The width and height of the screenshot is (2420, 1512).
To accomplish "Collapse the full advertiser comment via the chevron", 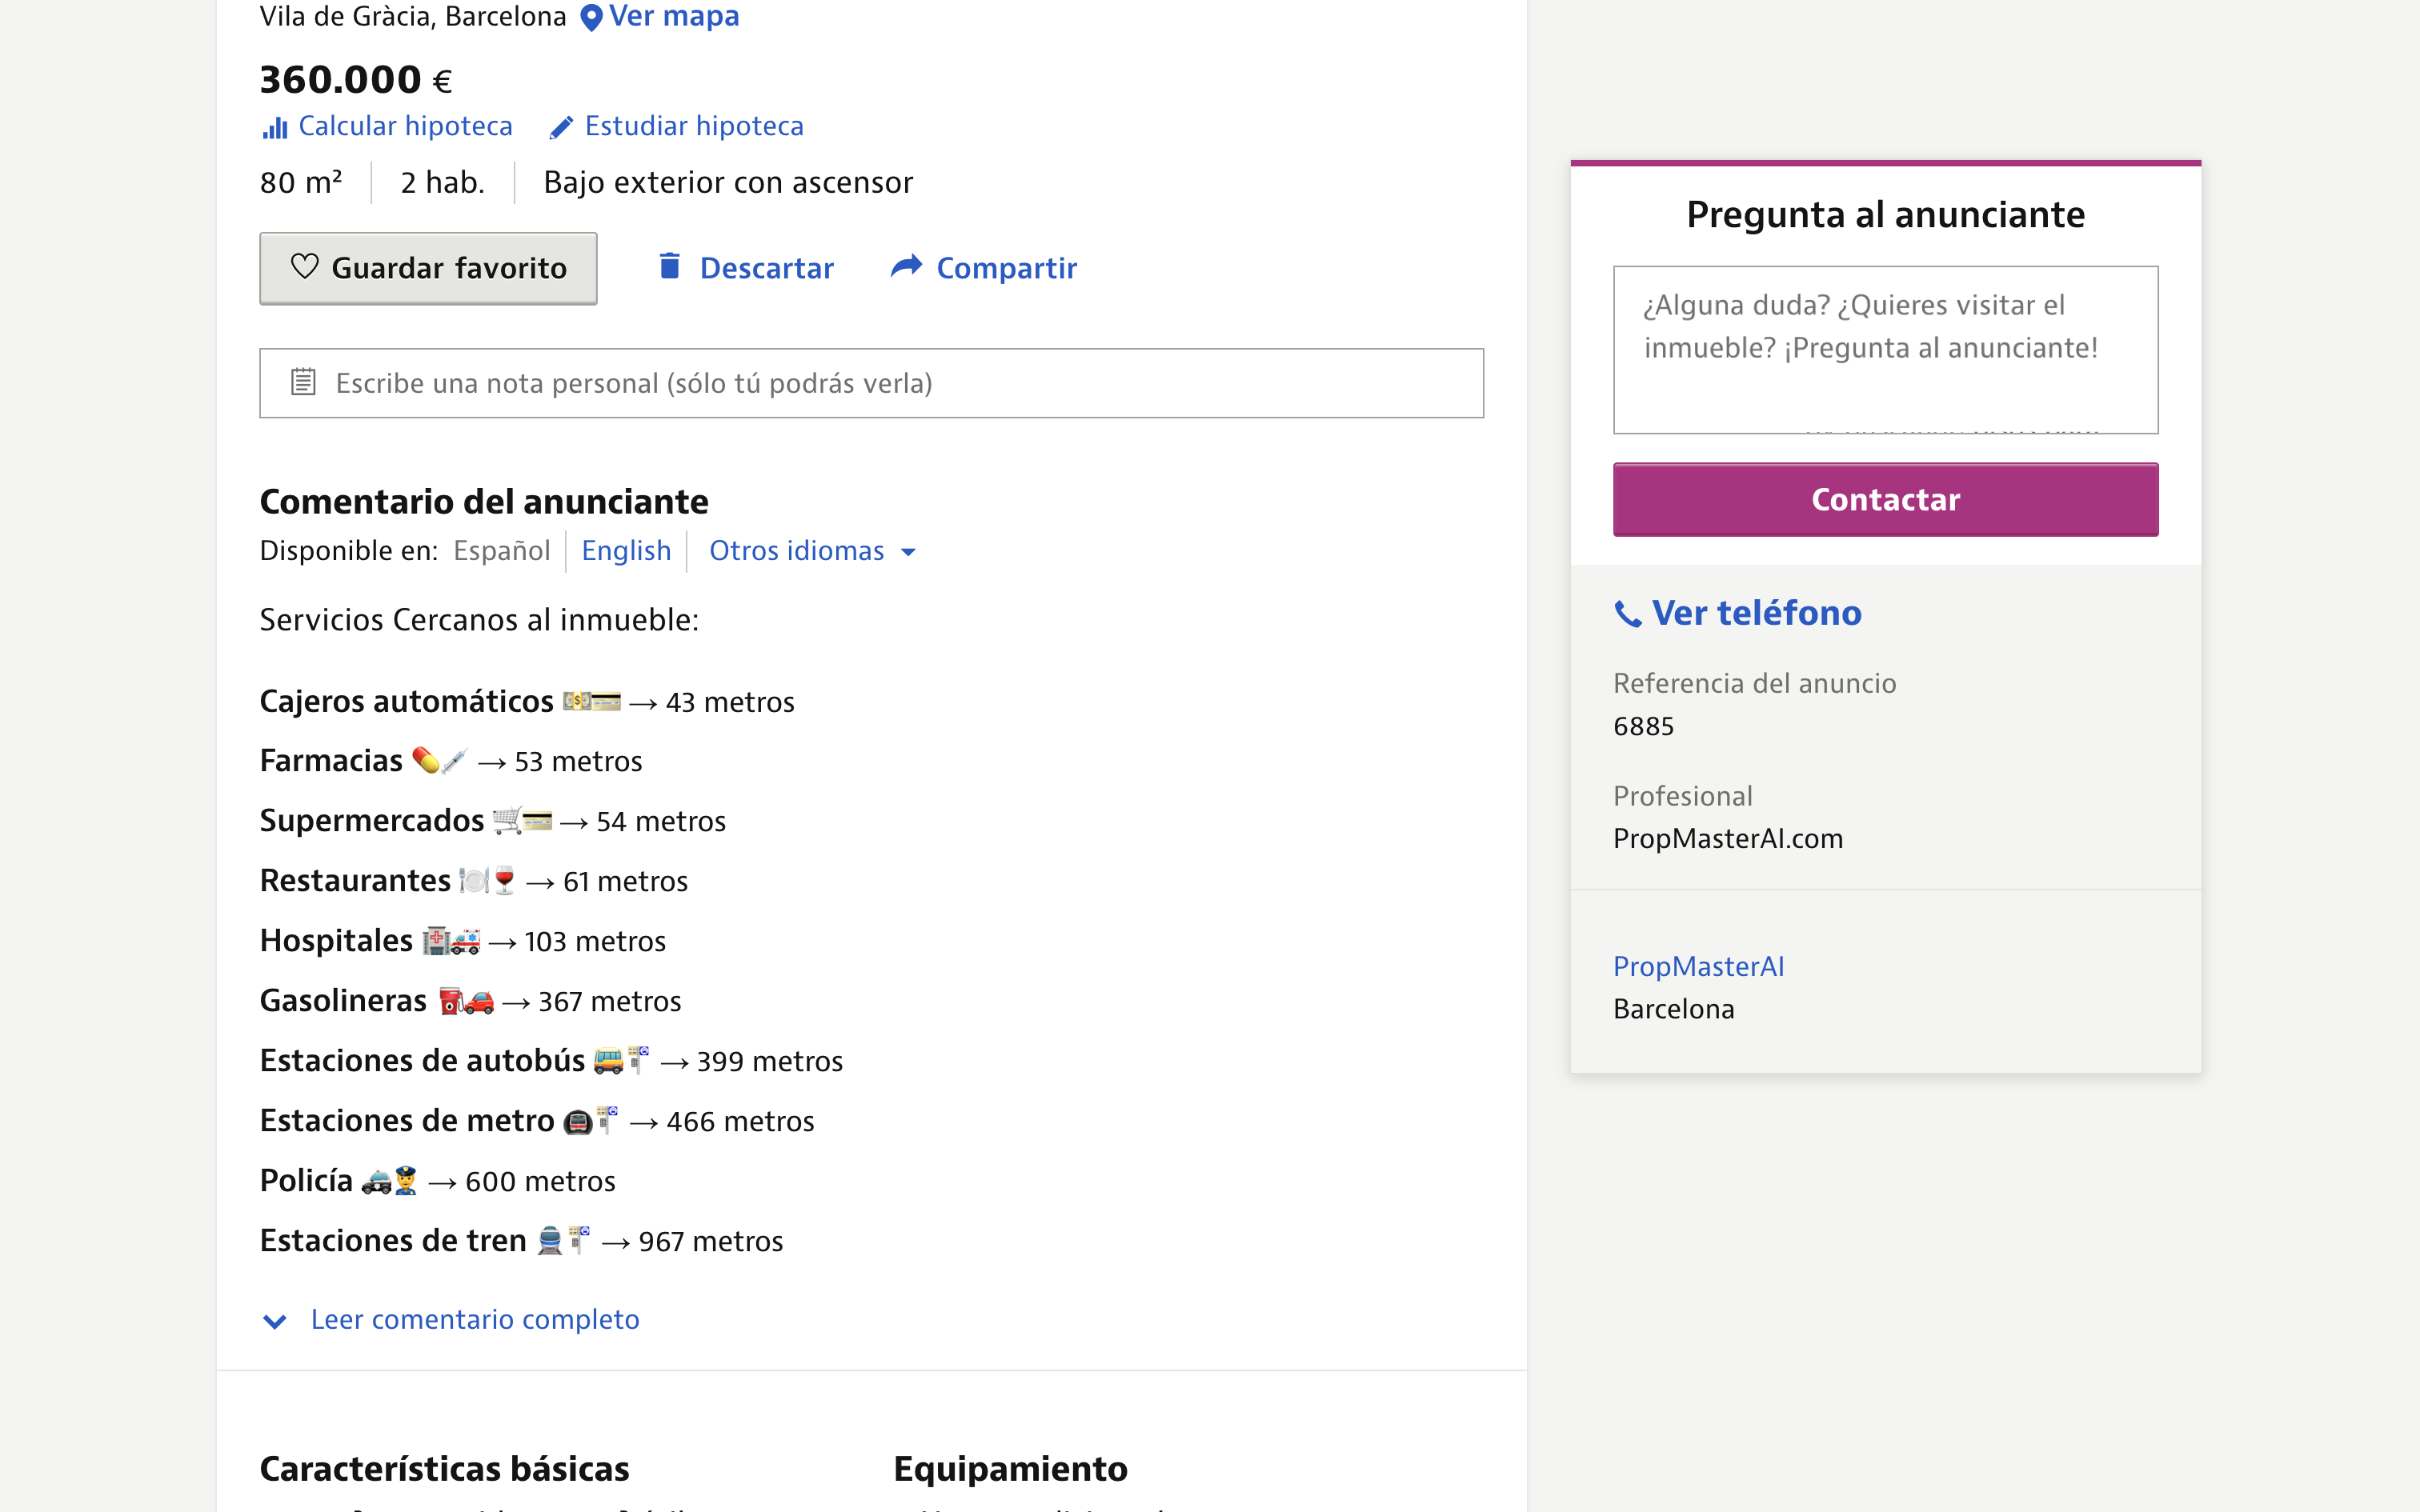I will [275, 1321].
